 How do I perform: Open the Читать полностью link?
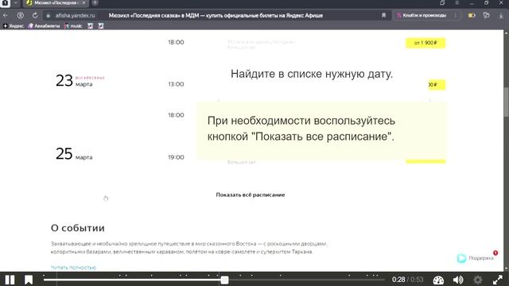click(73, 268)
